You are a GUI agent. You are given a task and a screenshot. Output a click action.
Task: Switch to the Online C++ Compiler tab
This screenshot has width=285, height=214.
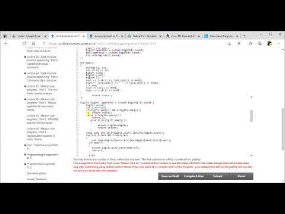144,36
